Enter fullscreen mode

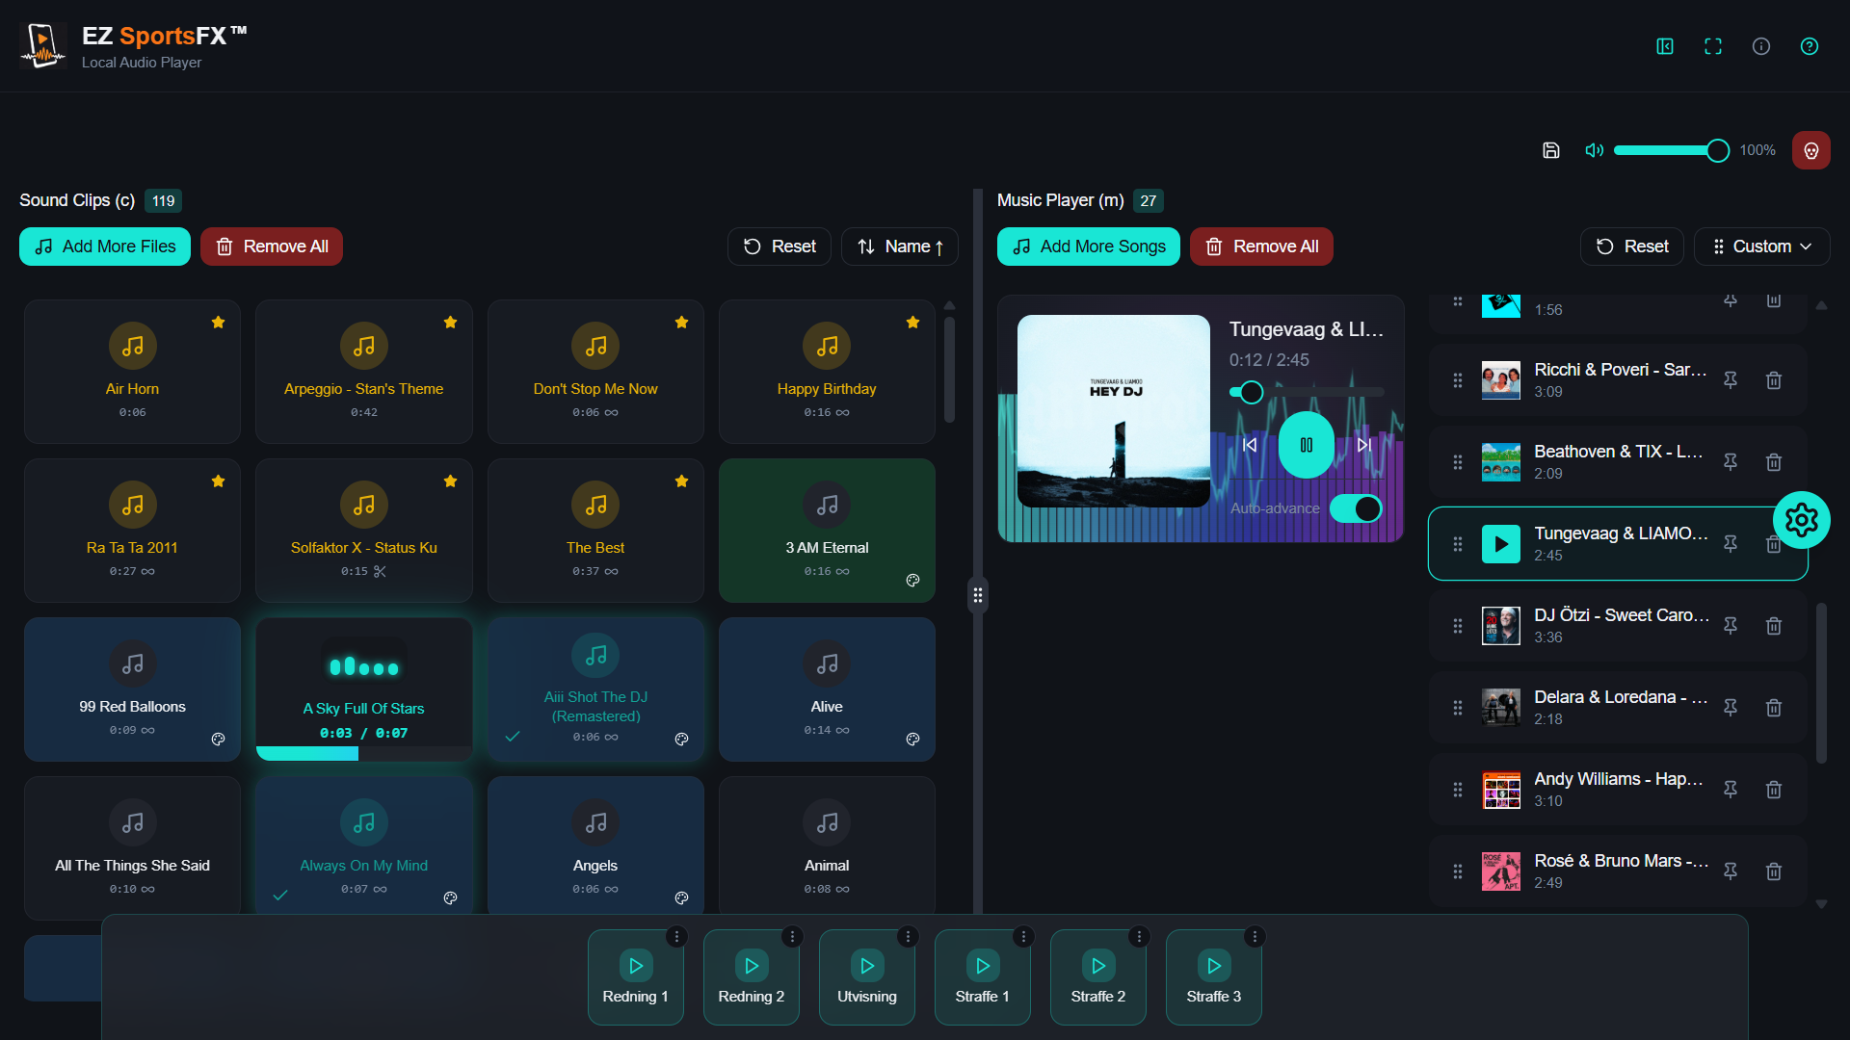click(x=1713, y=46)
